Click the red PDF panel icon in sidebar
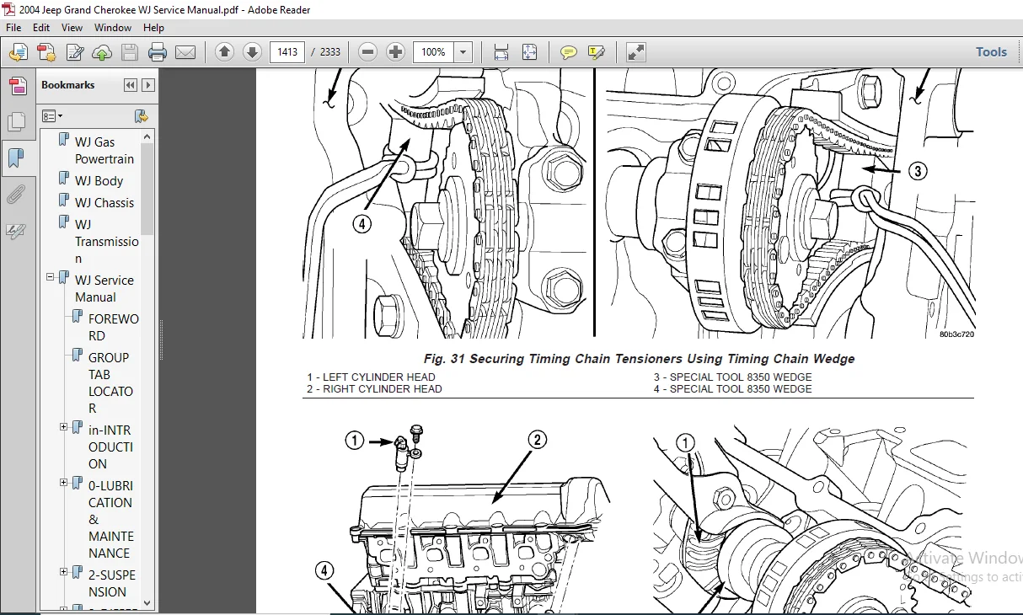Screen dimensions: 1023x615 (17, 85)
